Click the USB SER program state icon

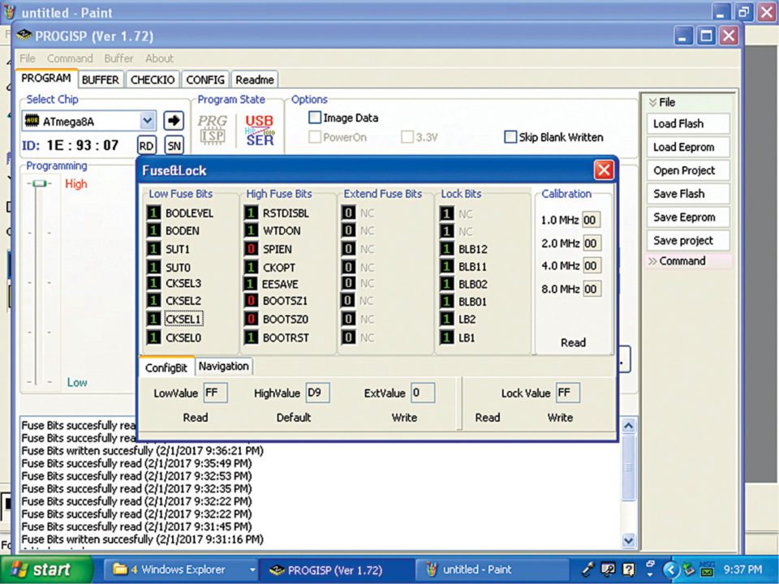click(x=260, y=130)
